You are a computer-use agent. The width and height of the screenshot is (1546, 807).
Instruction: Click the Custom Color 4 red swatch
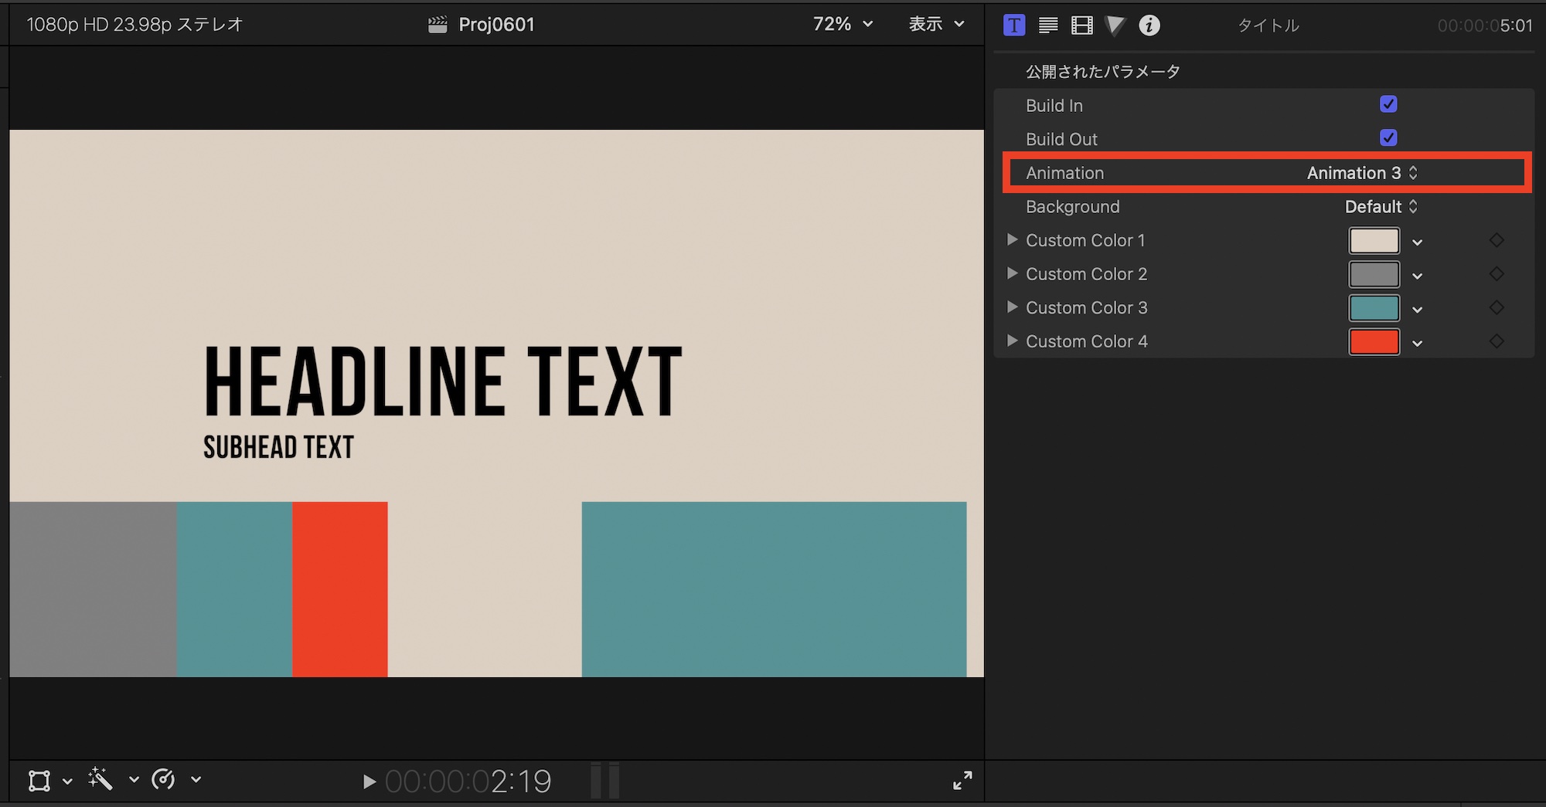pos(1374,341)
